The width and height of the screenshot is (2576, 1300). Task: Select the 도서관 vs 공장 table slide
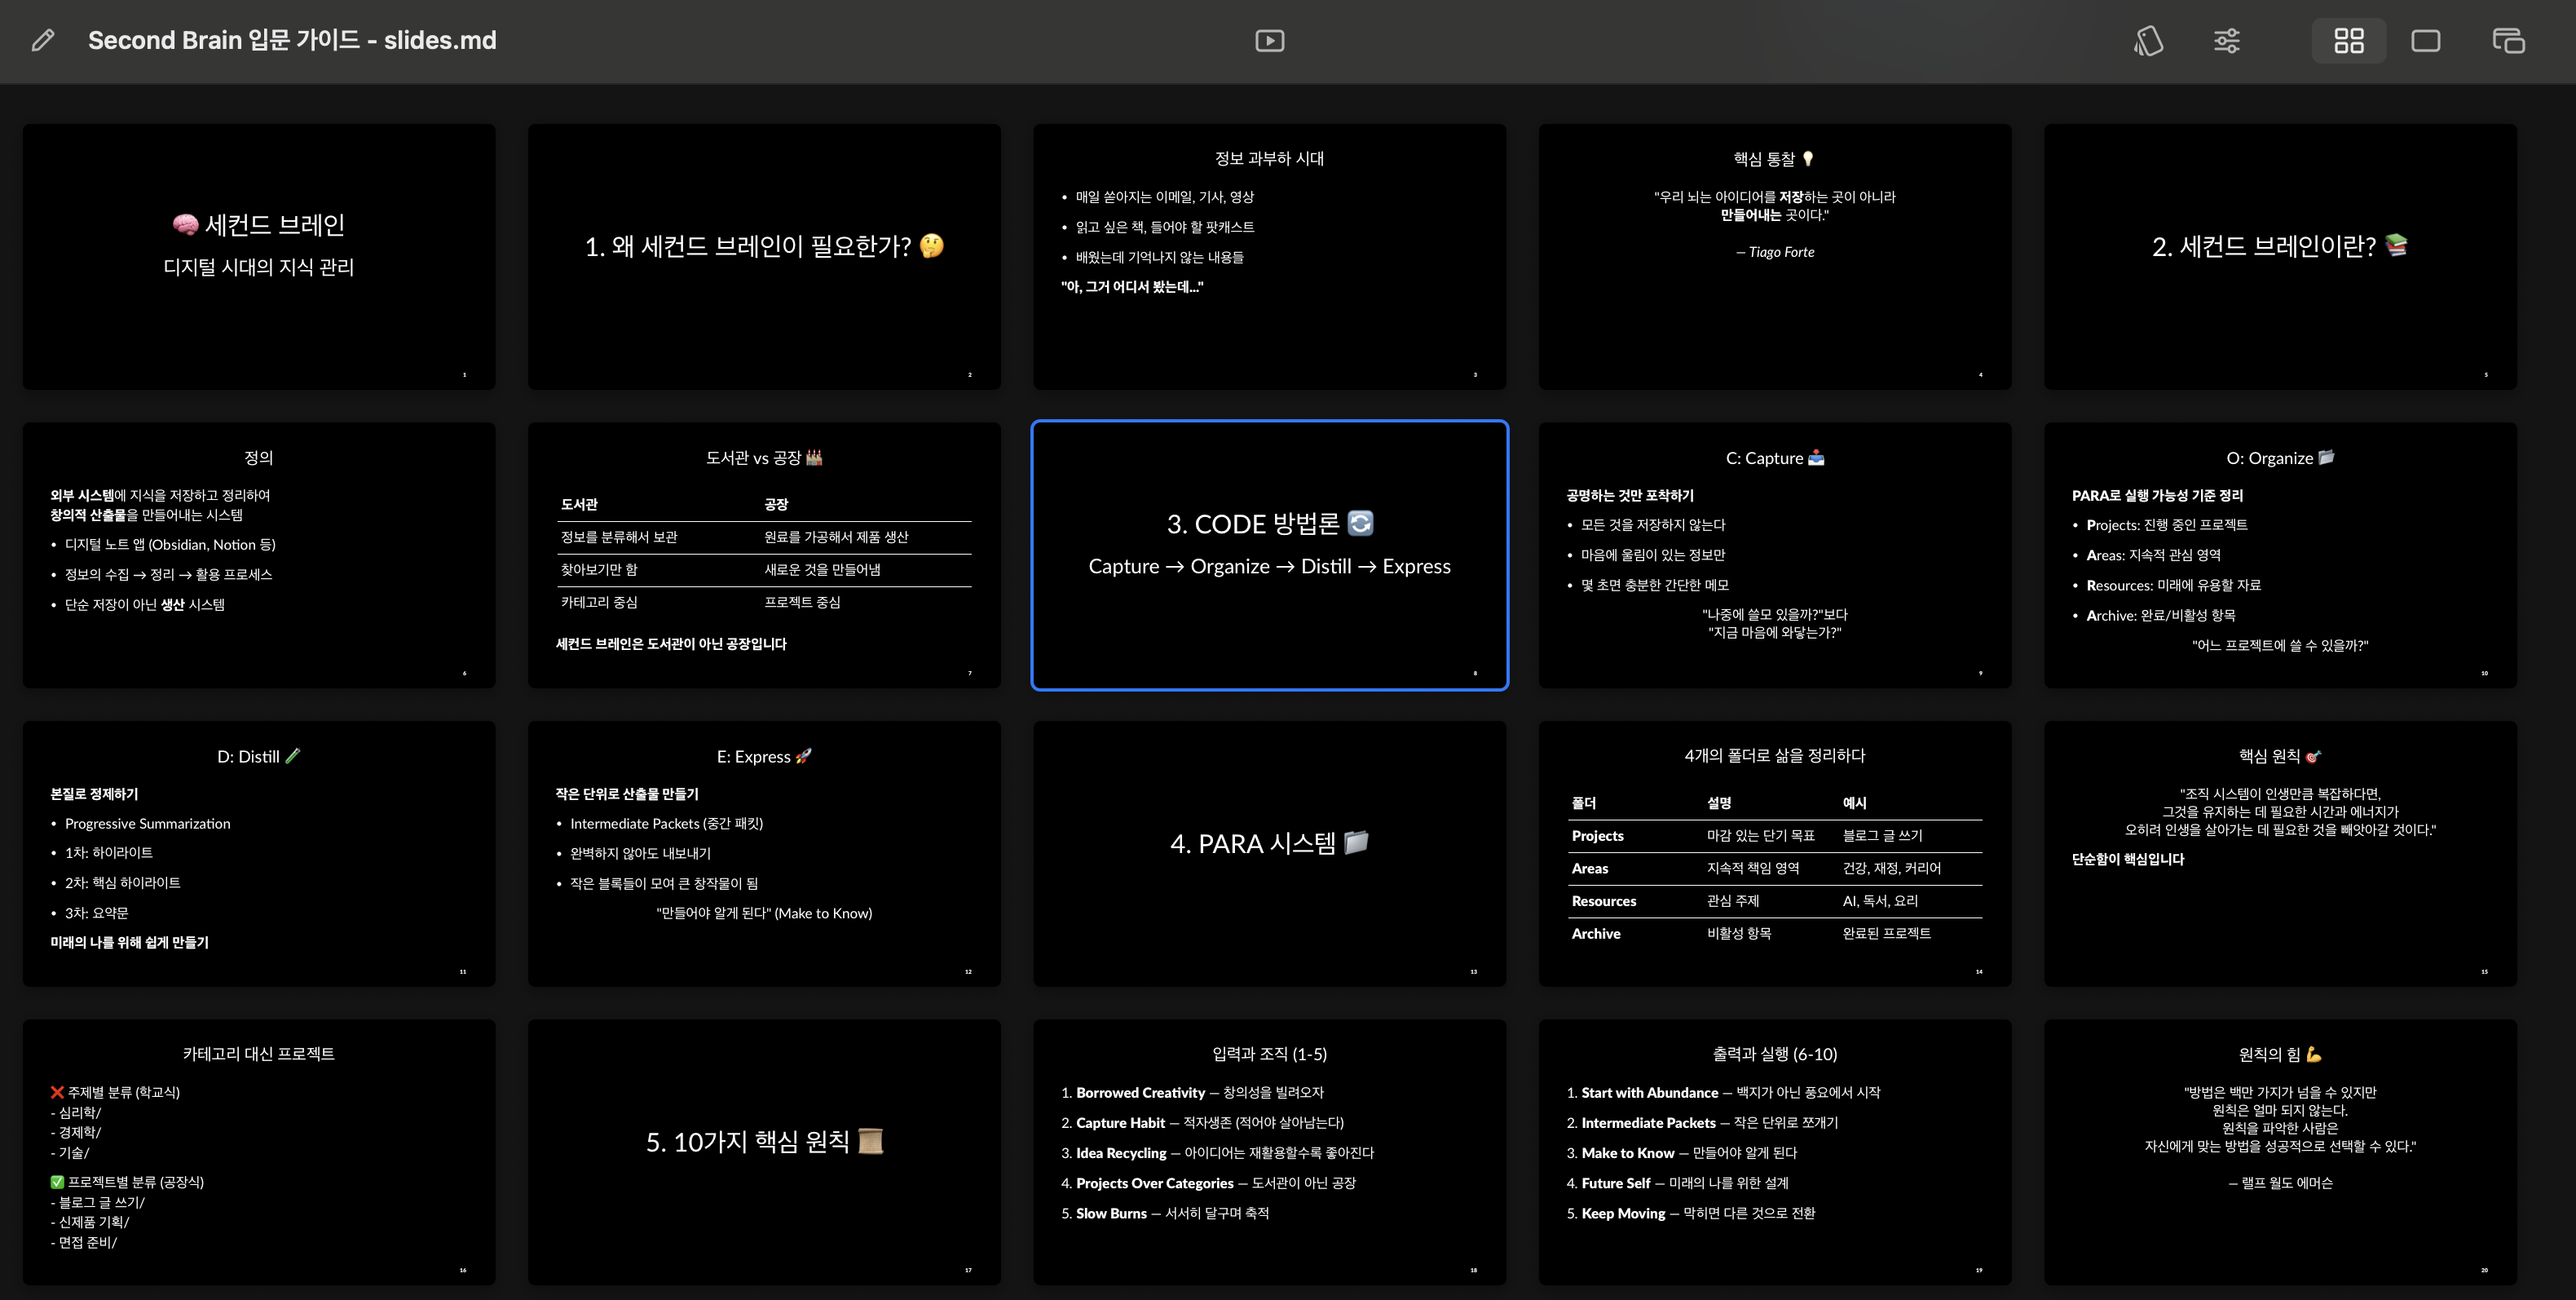tap(764, 555)
